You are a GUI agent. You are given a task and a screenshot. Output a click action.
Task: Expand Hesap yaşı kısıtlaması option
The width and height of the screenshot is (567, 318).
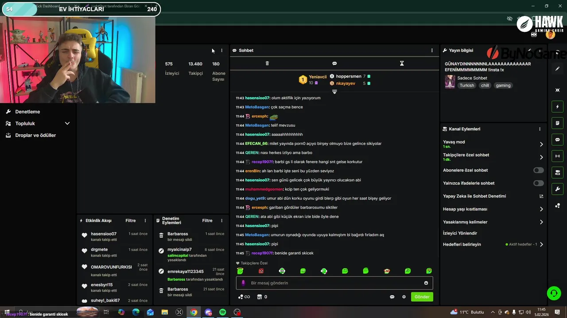[493, 209]
